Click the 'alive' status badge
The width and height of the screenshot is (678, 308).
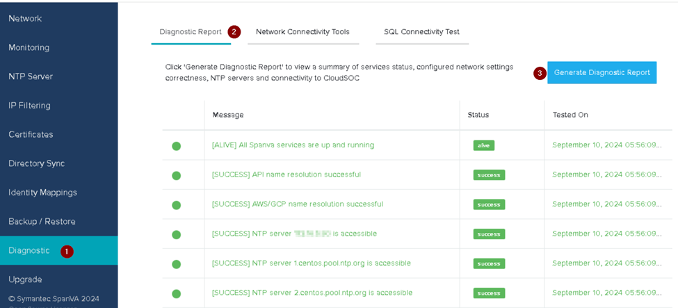tap(483, 145)
